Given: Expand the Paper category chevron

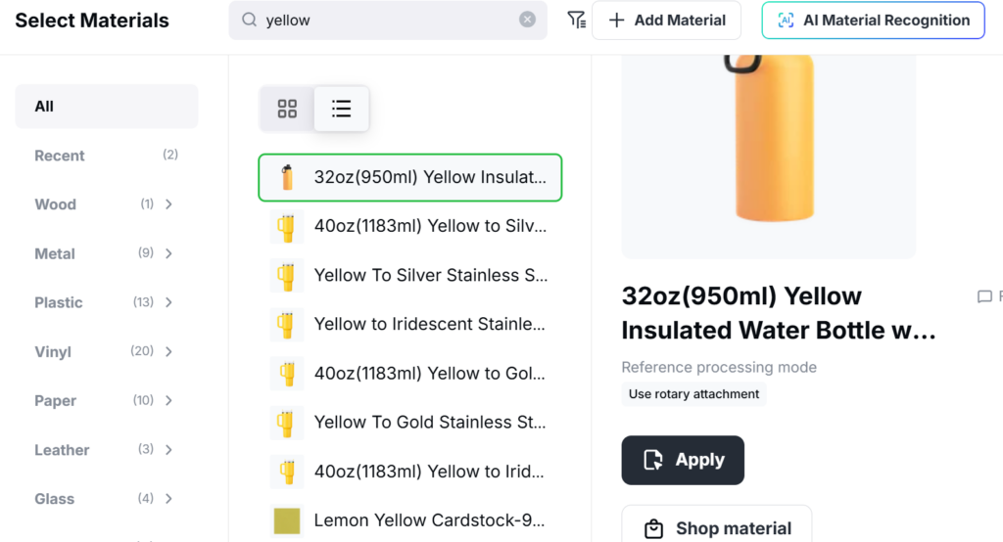Looking at the screenshot, I should click(168, 401).
